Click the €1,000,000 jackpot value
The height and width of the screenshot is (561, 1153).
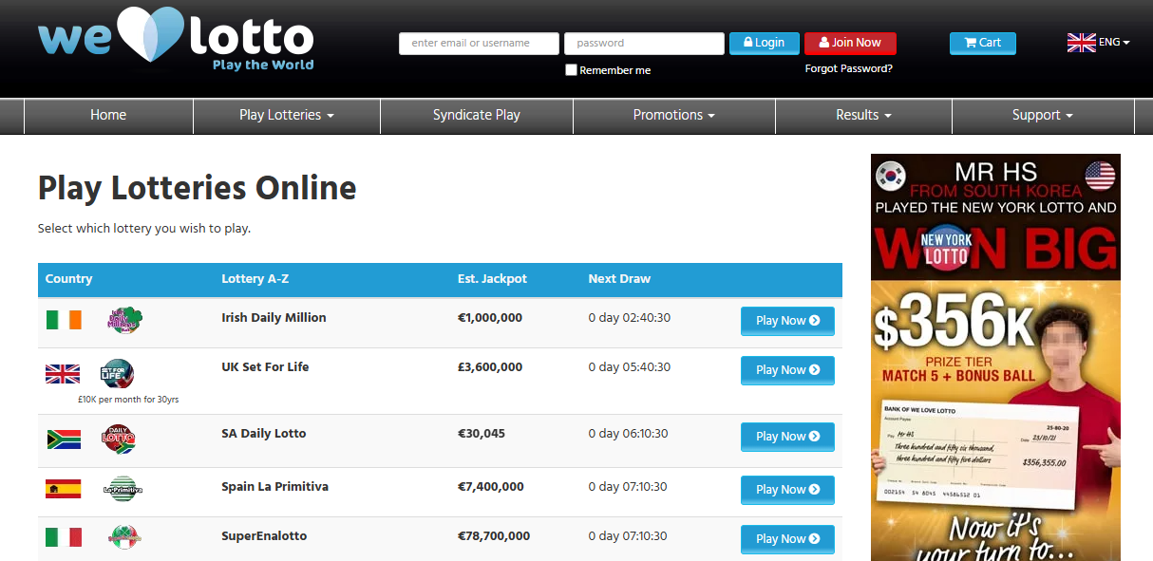490,318
